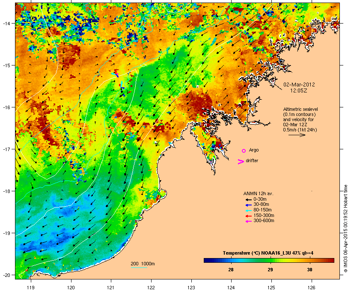Click the colorbar value 29
Viewport: 351px width, 291px height.
pos(271,270)
